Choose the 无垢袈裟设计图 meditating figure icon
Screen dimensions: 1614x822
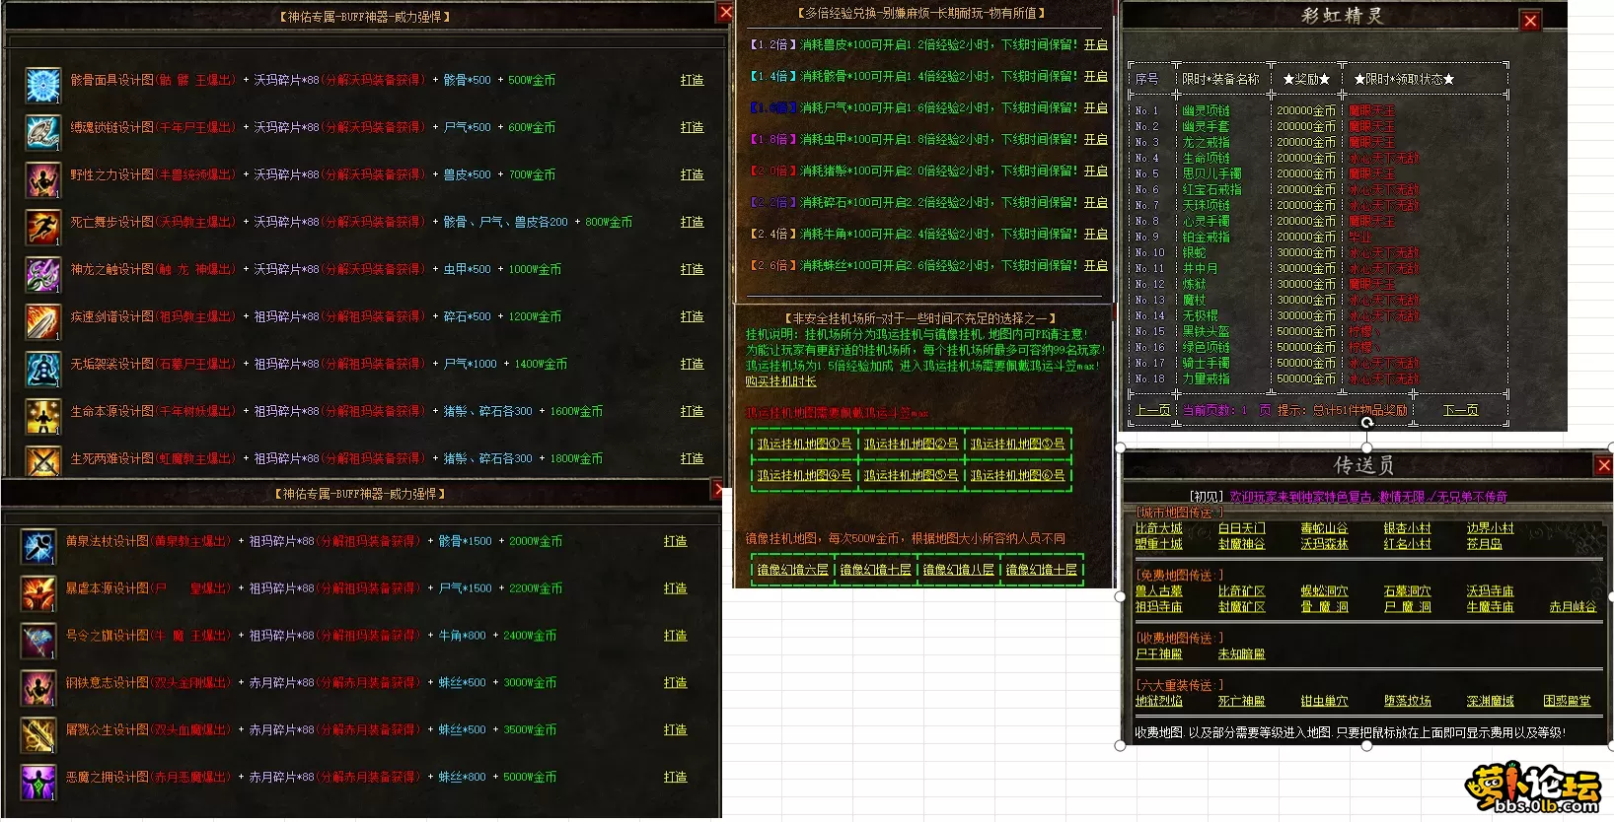(42, 369)
